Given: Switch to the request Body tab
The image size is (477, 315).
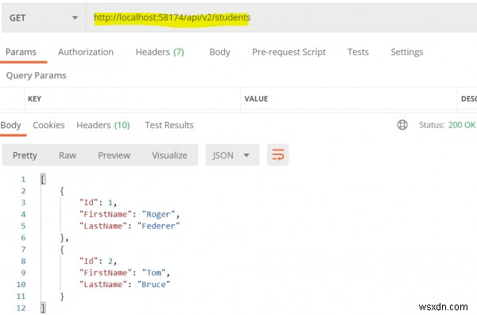Looking at the screenshot, I should click(219, 52).
